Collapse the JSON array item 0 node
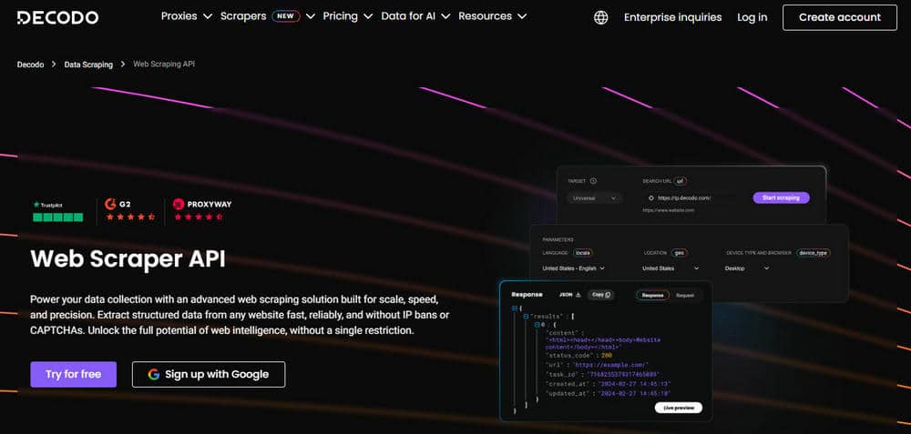Viewport: 911px width, 434px height. coord(537,324)
